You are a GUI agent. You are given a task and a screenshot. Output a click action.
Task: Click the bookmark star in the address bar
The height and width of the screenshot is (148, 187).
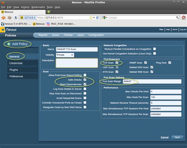click(91, 17)
